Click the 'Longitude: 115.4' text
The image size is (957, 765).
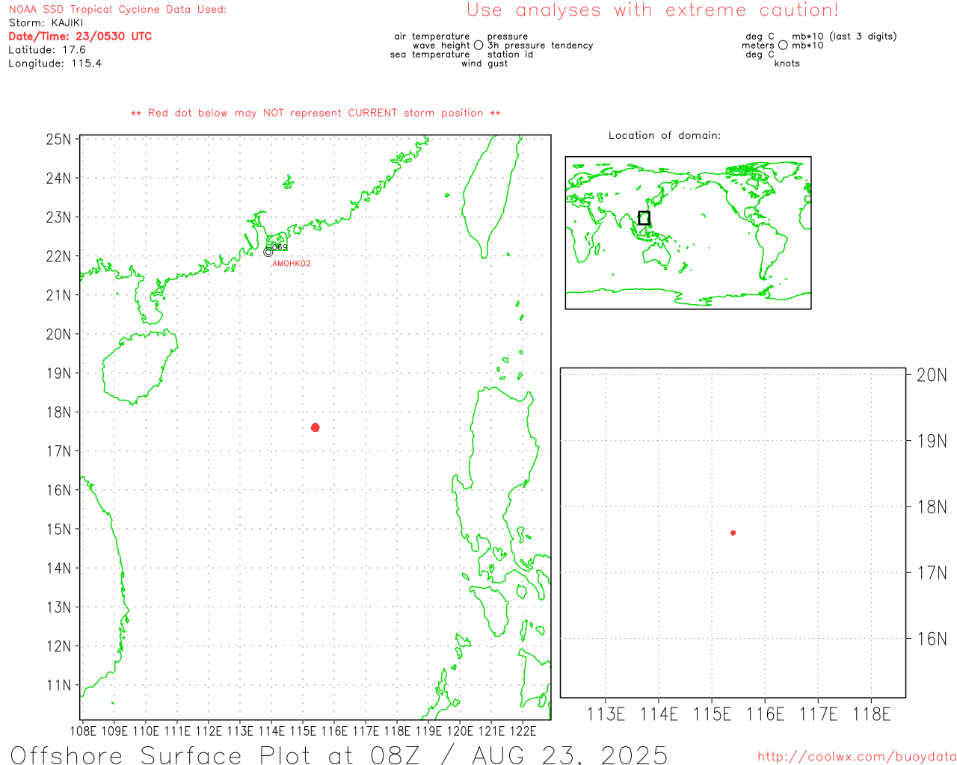pos(55,63)
